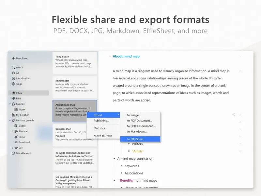Open 10 Agile Thought Leaders card
The height and width of the screenshot is (196, 261).
[75, 159]
